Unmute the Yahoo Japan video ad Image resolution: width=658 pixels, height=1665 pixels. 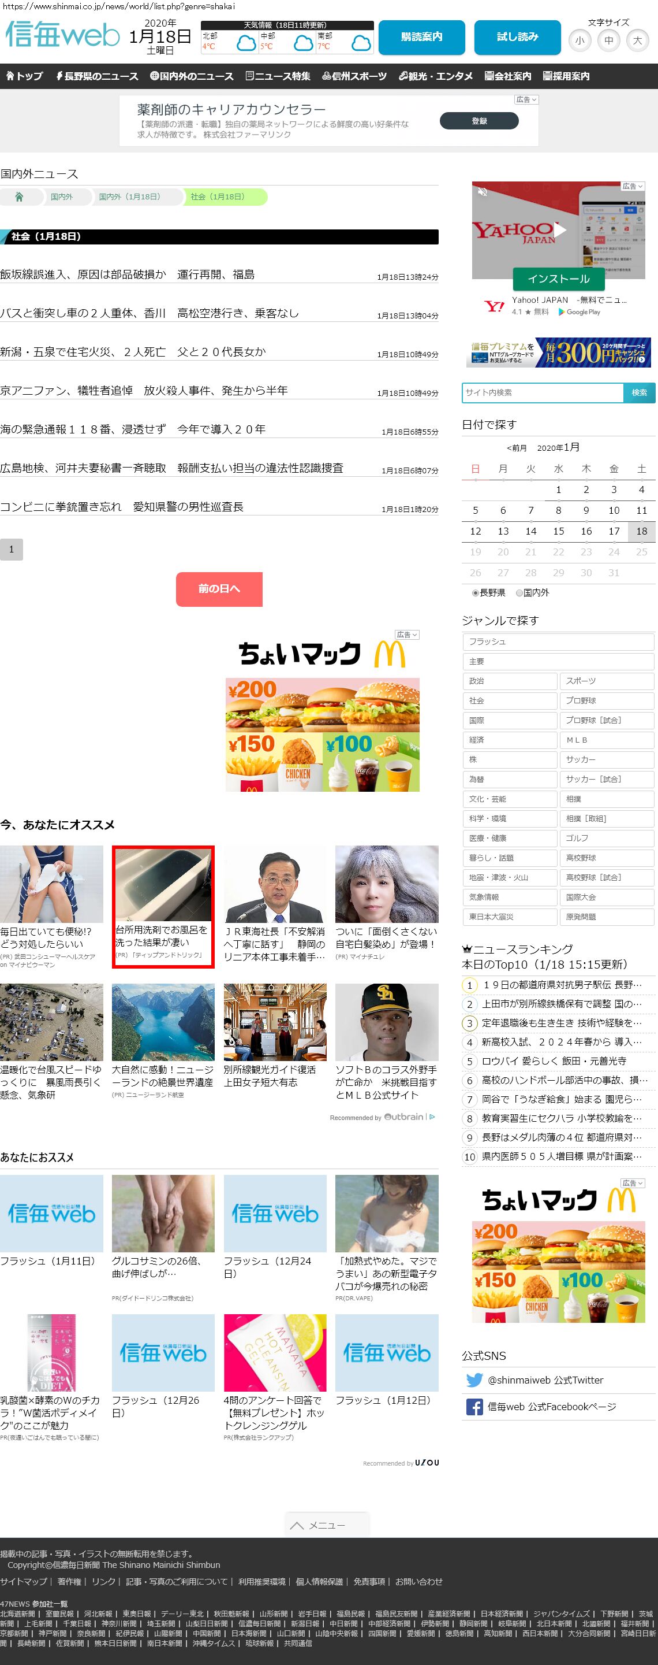coord(482,192)
